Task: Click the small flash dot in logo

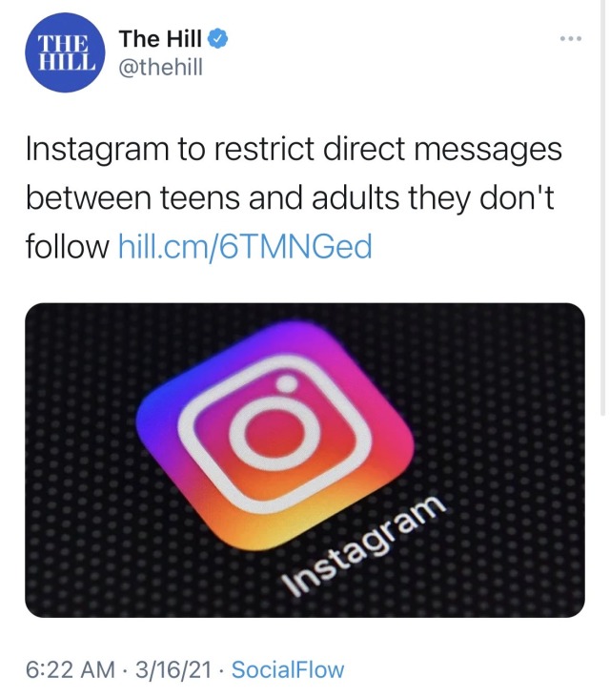Action: point(287,383)
